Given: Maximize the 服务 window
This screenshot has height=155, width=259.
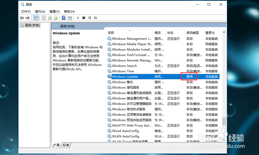Looking at the screenshot, I should [x=209, y=4].
